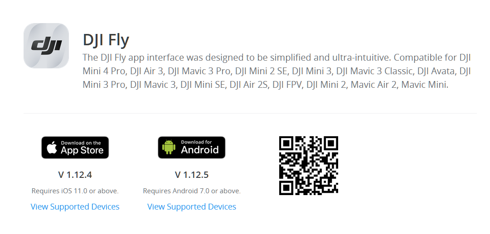Image resolution: width=490 pixels, height=234 pixels.
Task: Click the V 1.12.4 version label
Action: pyautogui.click(x=75, y=175)
